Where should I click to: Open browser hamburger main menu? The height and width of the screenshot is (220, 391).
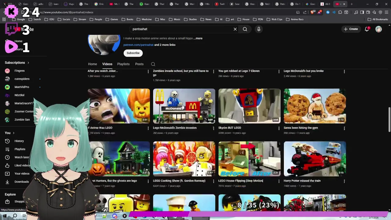(x=386, y=12)
